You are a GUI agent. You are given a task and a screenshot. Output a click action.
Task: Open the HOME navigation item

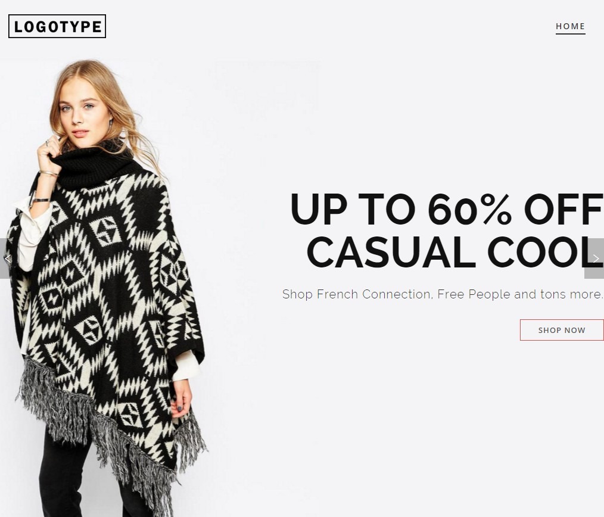click(570, 26)
